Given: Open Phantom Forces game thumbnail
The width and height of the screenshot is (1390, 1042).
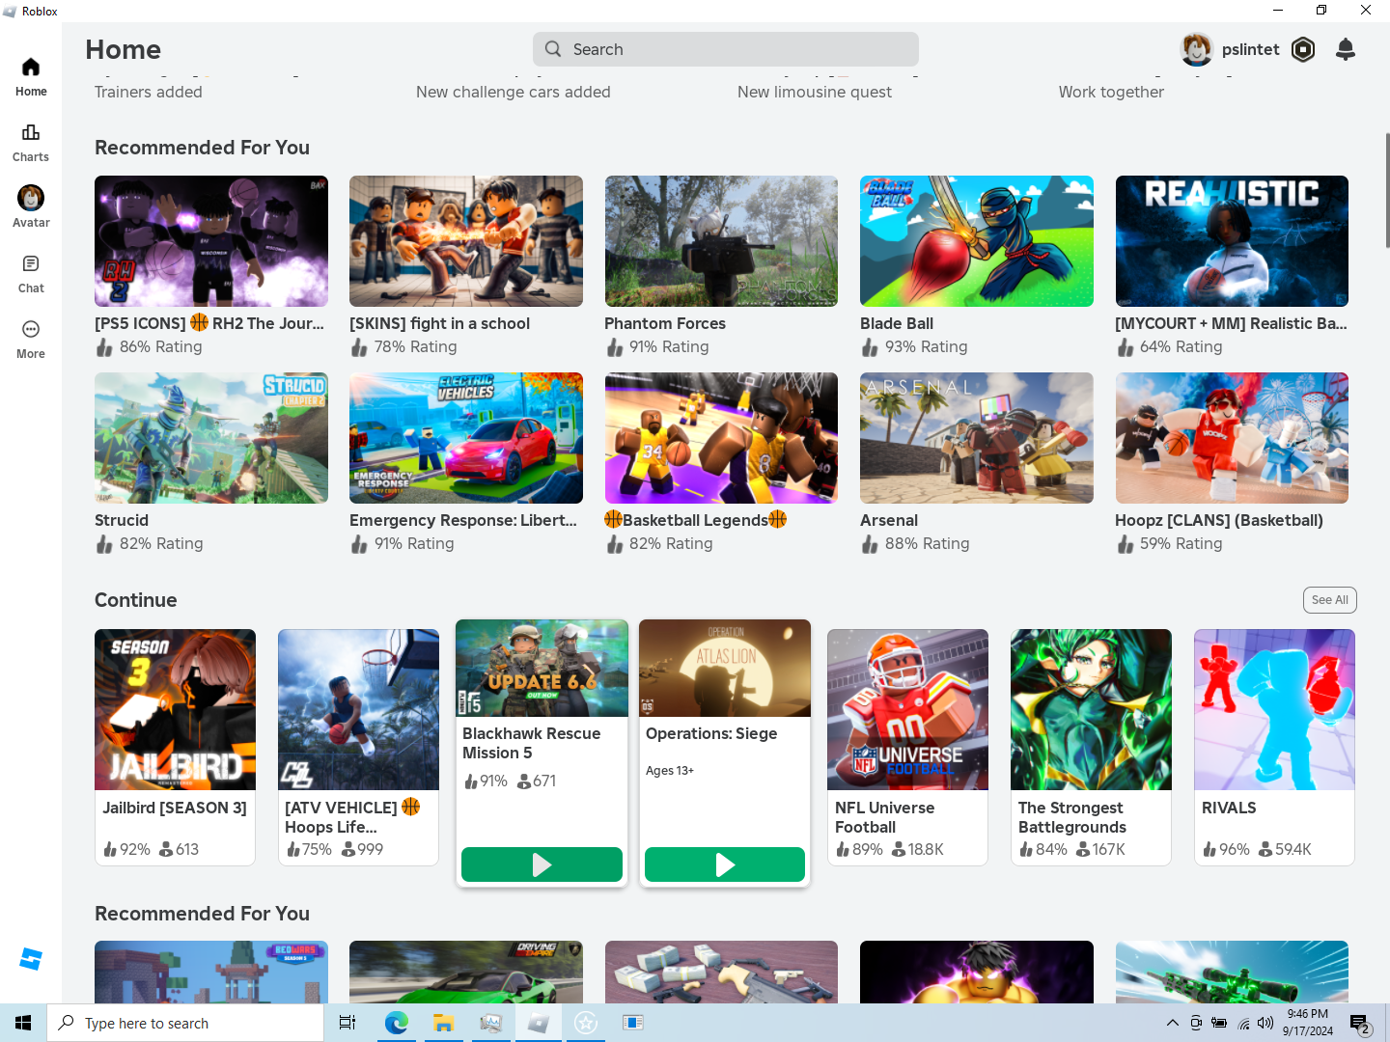Looking at the screenshot, I should 721,241.
